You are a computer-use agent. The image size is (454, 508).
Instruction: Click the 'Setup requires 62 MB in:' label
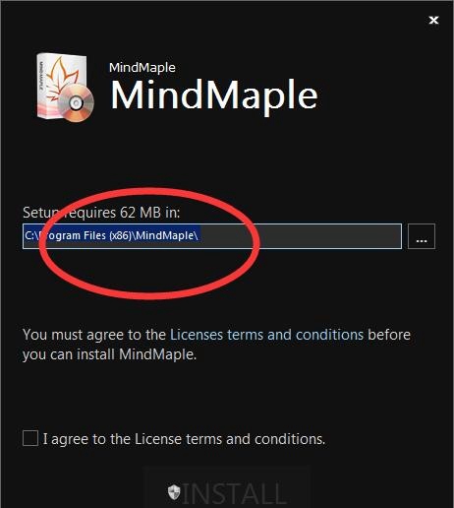coord(101,213)
